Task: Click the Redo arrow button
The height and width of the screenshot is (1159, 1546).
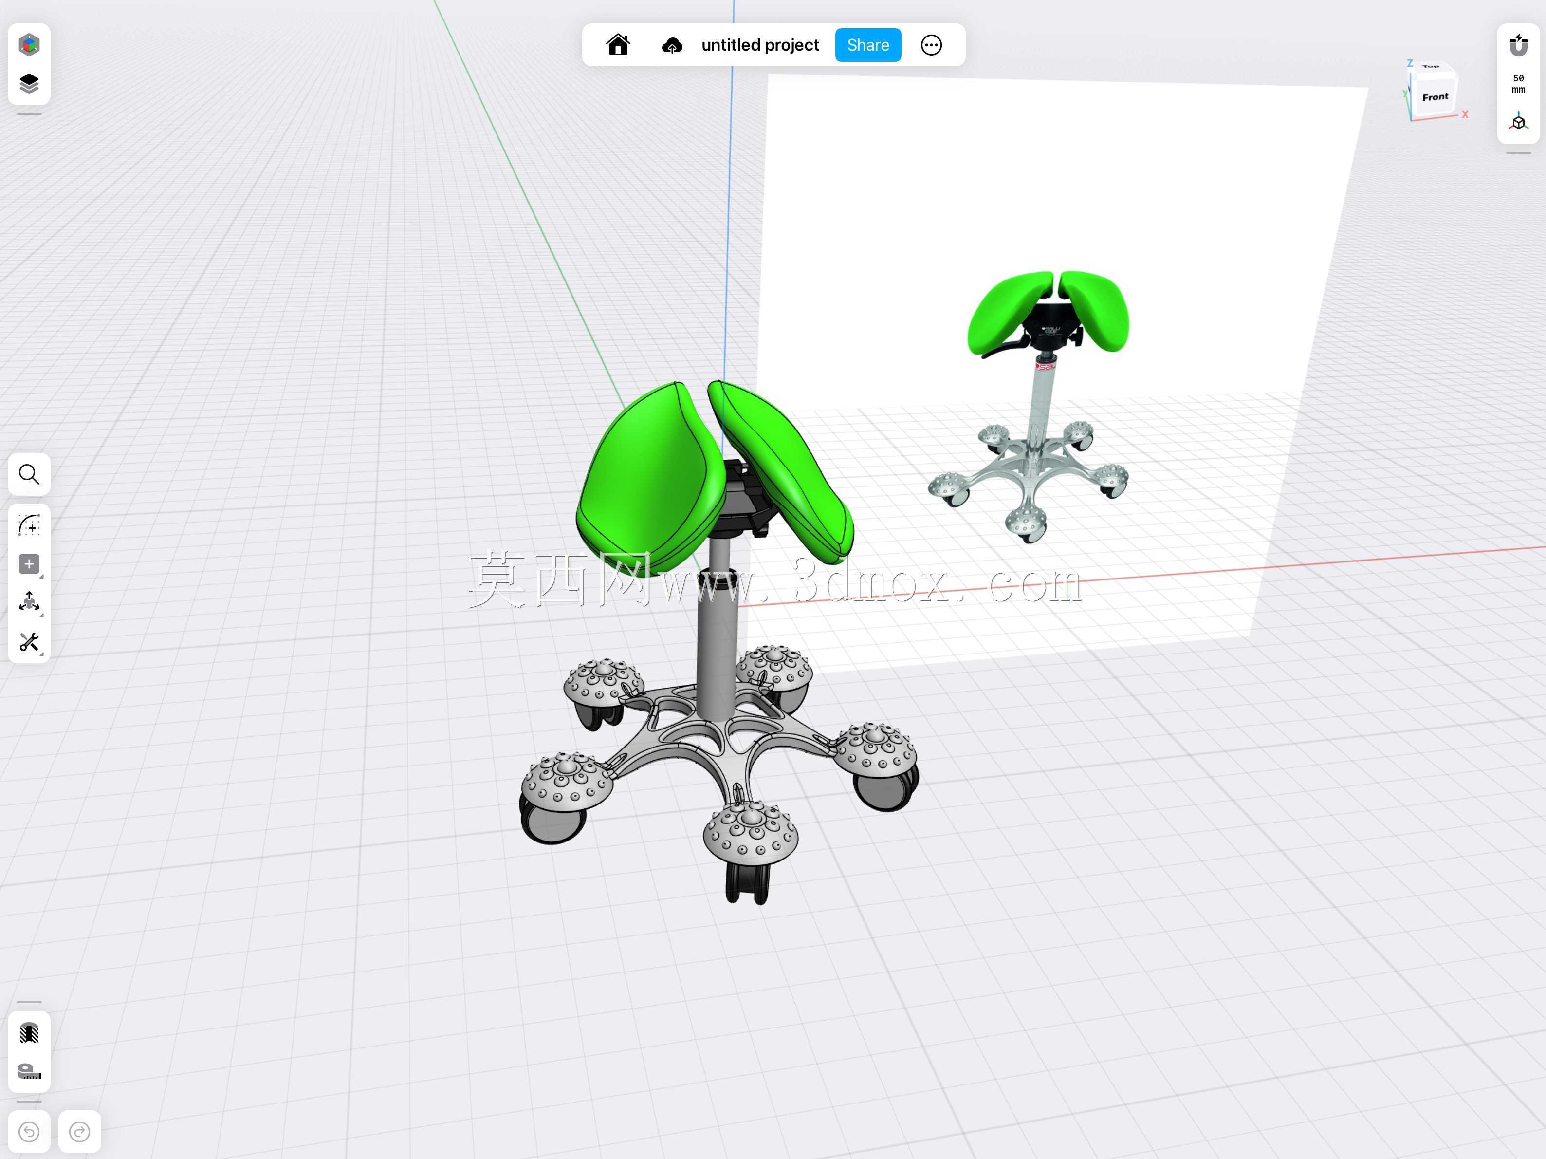Action: 80,1132
